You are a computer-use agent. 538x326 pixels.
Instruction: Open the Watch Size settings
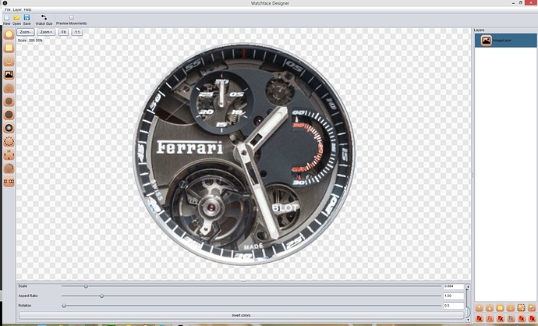44,20
